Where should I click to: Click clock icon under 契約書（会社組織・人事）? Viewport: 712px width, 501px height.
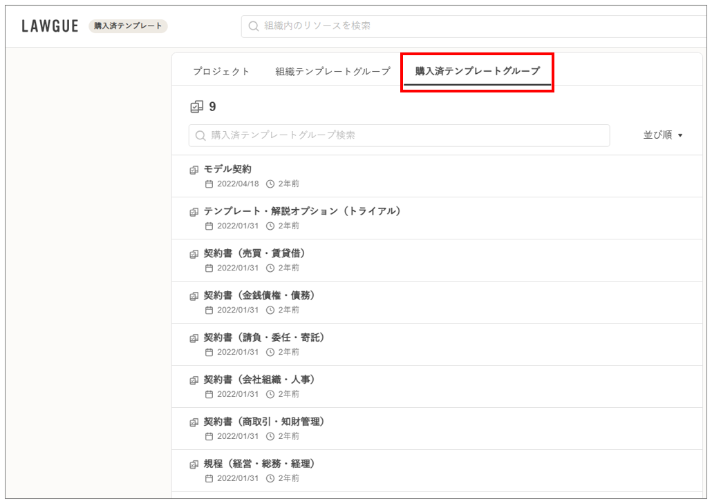tap(270, 395)
